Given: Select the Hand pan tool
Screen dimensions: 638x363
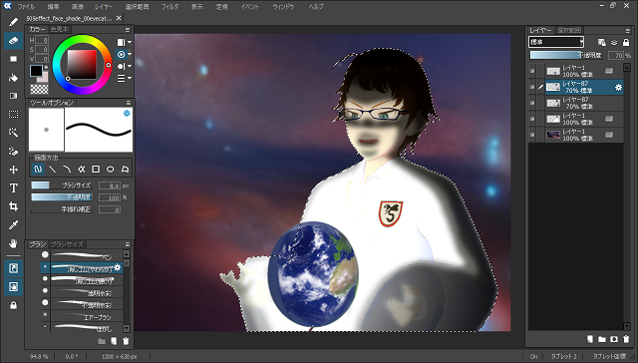Looking at the screenshot, I should pyautogui.click(x=13, y=243).
